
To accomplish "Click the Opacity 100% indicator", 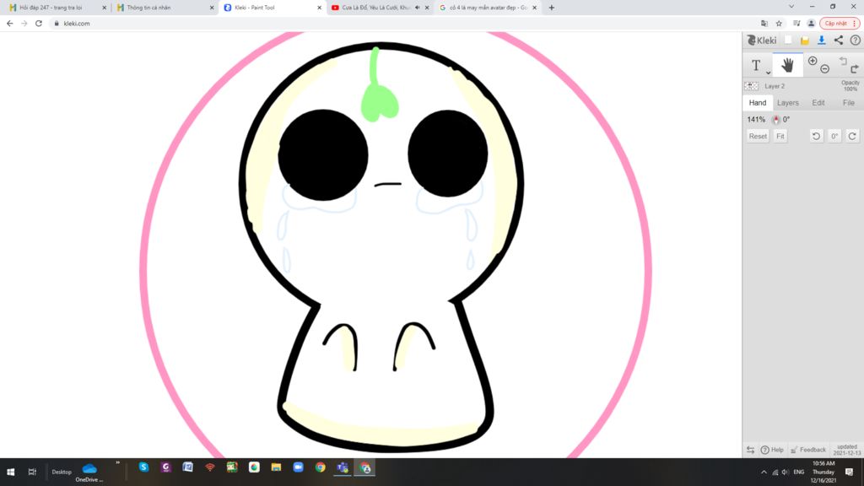I will (x=850, y=85).
